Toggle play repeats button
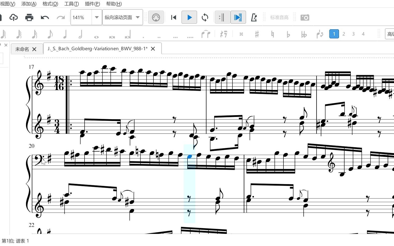394x246 pixels. pos(222,17)
